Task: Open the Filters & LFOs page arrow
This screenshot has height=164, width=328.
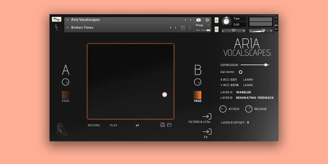Action: pyautogui.click(x=207, y=116)
